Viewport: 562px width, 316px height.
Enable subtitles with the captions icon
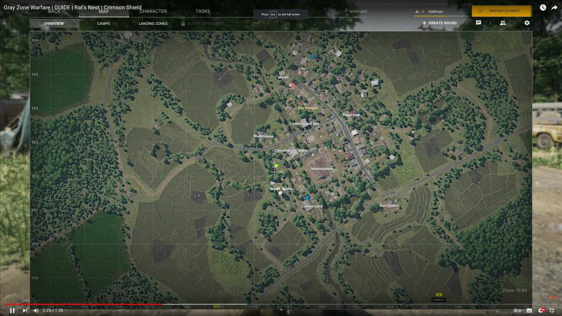click(x=530, y=310)
